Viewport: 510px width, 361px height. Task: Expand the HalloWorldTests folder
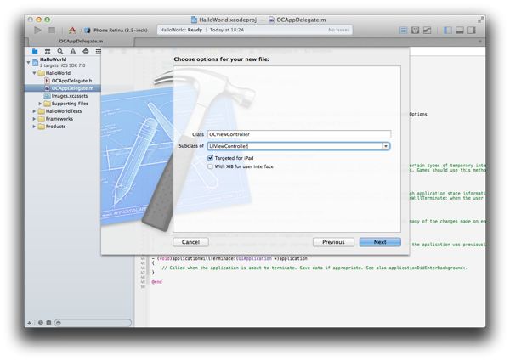point(34,111)
